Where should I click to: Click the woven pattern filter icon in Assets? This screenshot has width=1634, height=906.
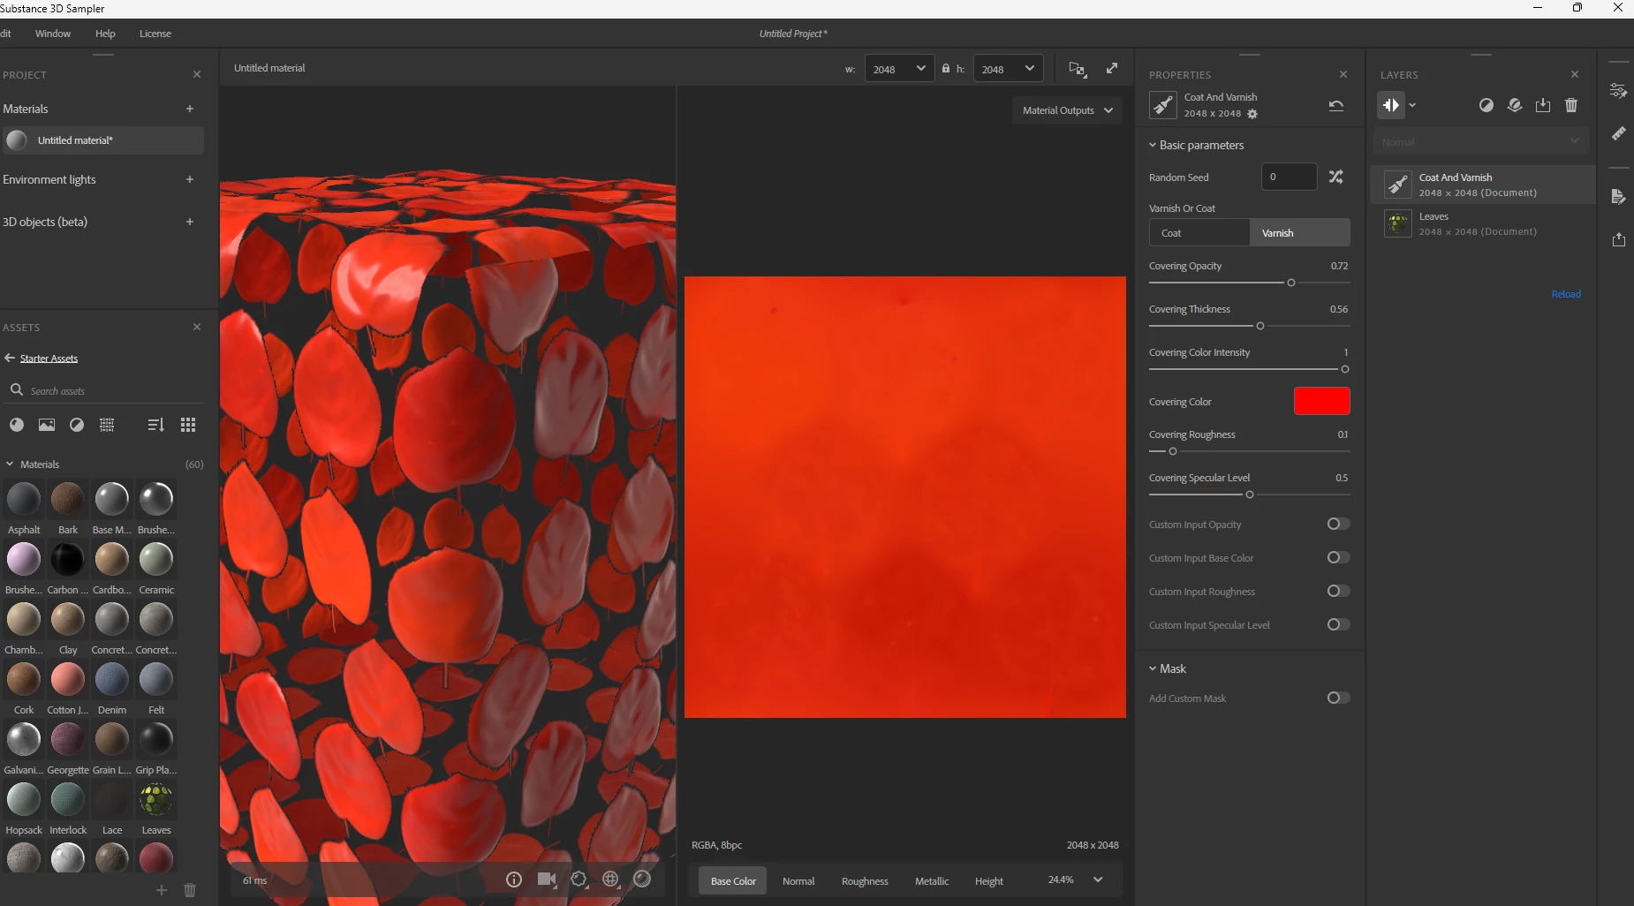[107, 425]
